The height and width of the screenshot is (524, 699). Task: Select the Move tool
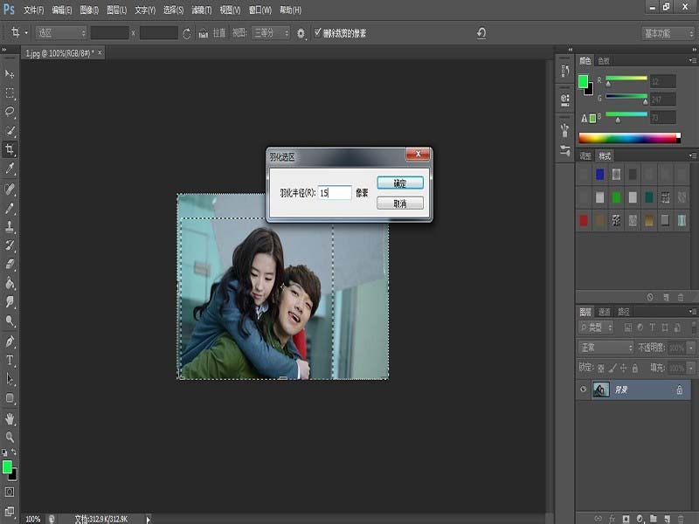(10, 74)
